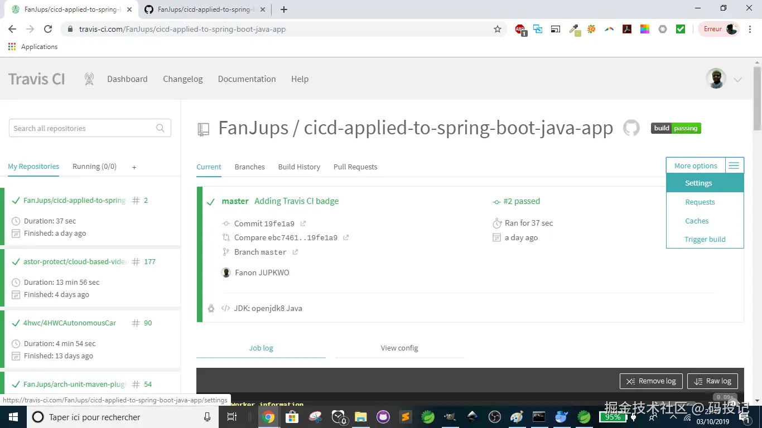Go back using the browser back arrow

pyautogui.click(x=12, y=29)
